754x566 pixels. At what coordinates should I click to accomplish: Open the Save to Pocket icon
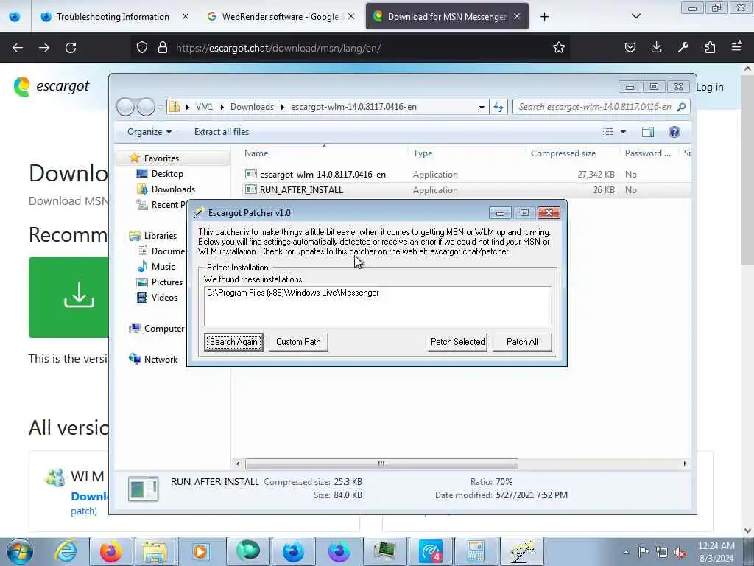(630, 48)
